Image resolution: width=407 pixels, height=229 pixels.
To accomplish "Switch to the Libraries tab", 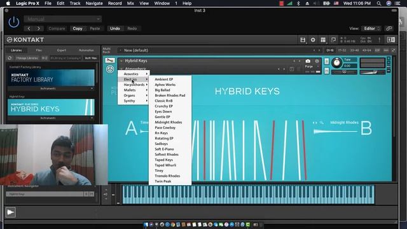I will click(x=17, y=50).
